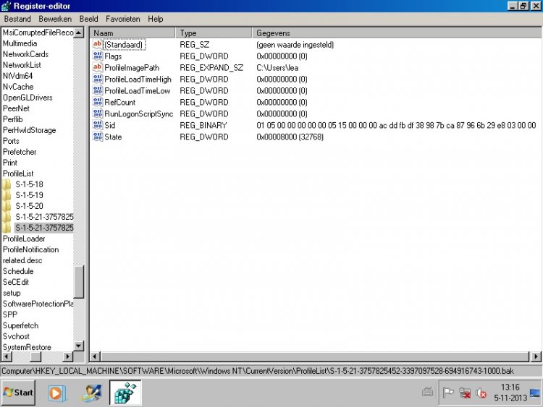Click the Register-editor title bar icon
Image resolution: width=543 pixels, height=407 pixels.
tap(7, 6)
